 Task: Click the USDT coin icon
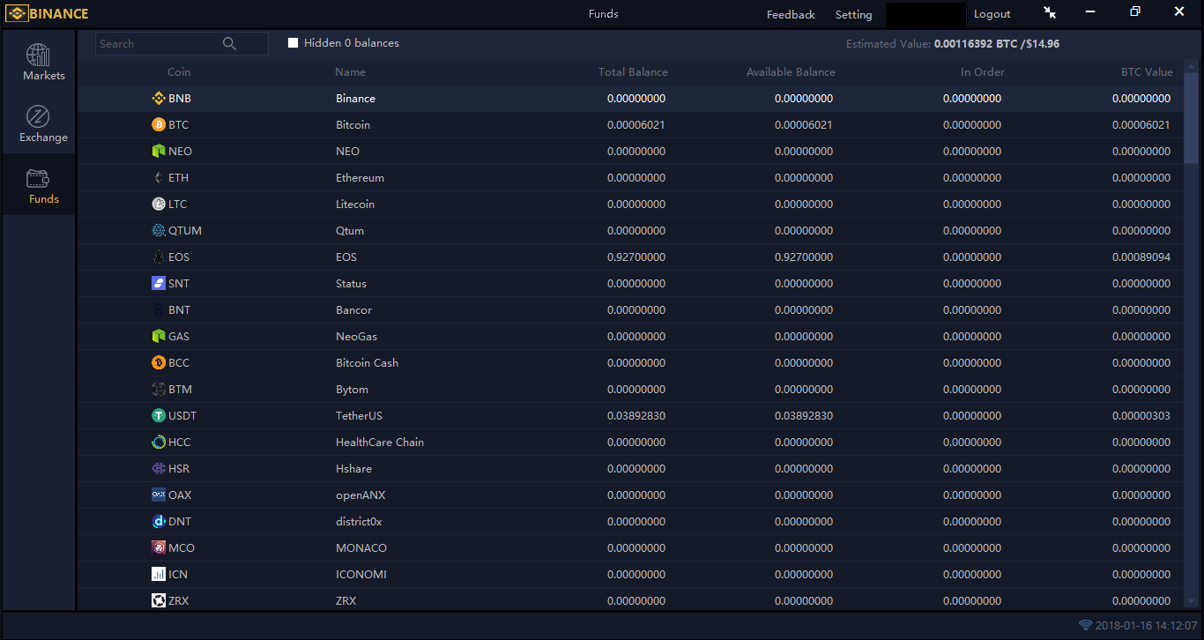click(x=159, y=416)
